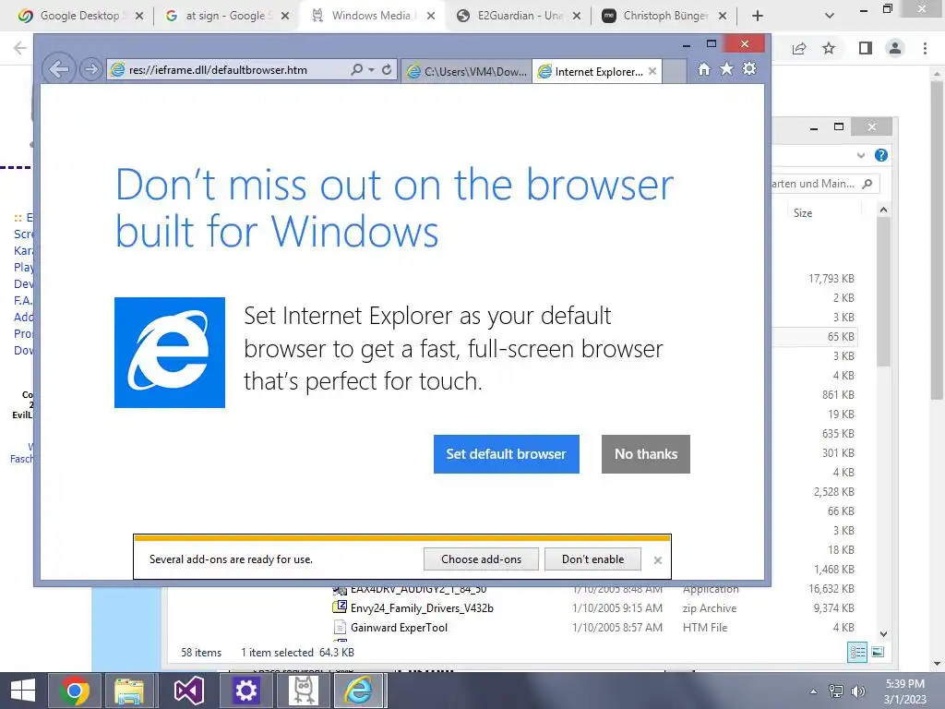Select the Envy24_Family_Drivers_V432b file
Viewport: 945px width, 709px height.
[422, 607]
